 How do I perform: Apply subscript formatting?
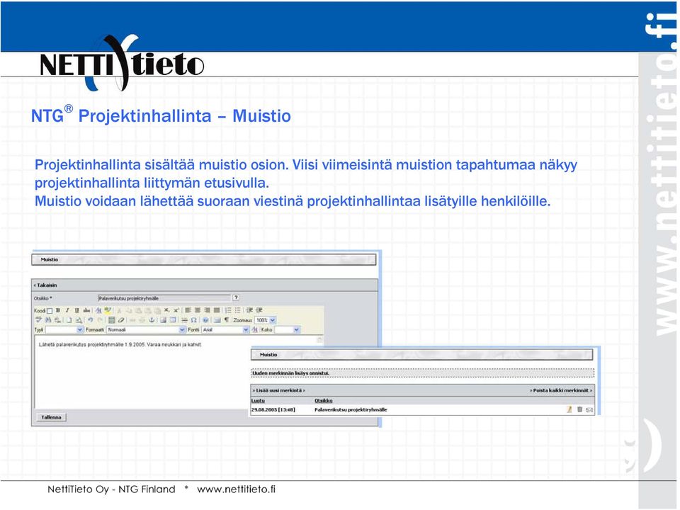pos(166,310)
